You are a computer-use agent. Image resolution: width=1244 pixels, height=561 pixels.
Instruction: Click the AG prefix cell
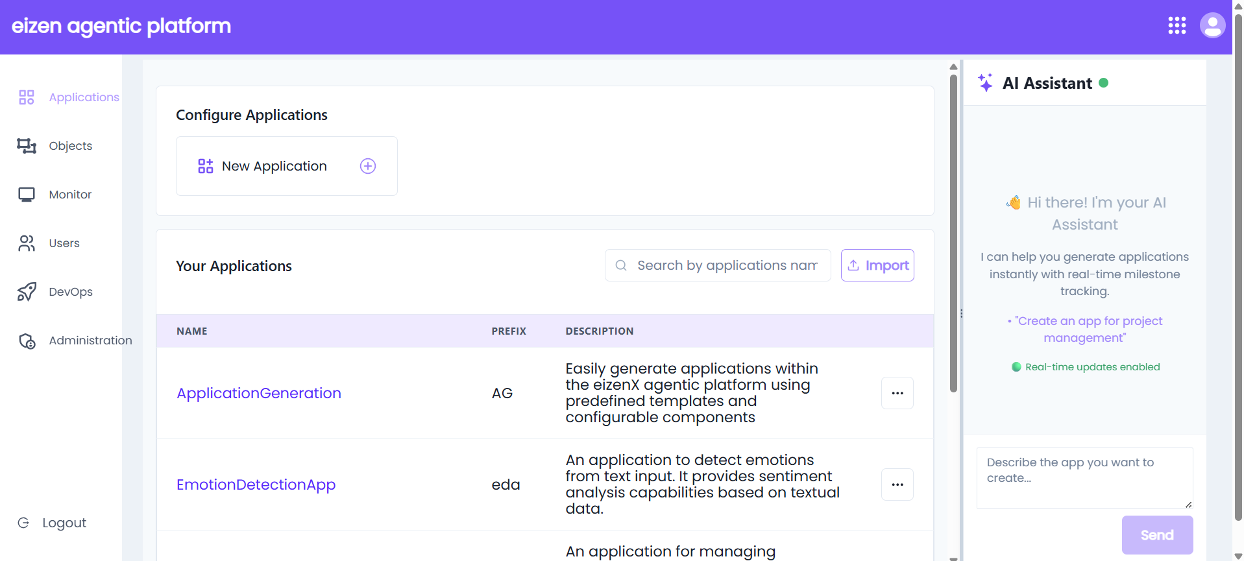(502, 393)
